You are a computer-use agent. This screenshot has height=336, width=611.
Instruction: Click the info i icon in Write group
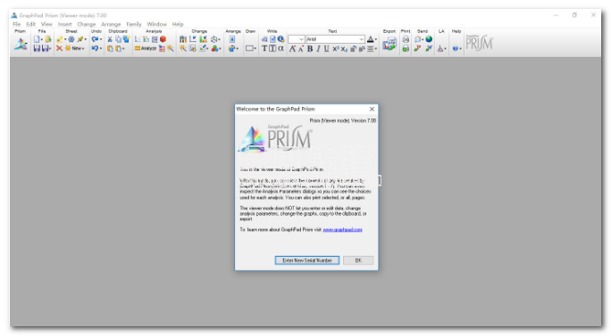(x=281, y=39)
